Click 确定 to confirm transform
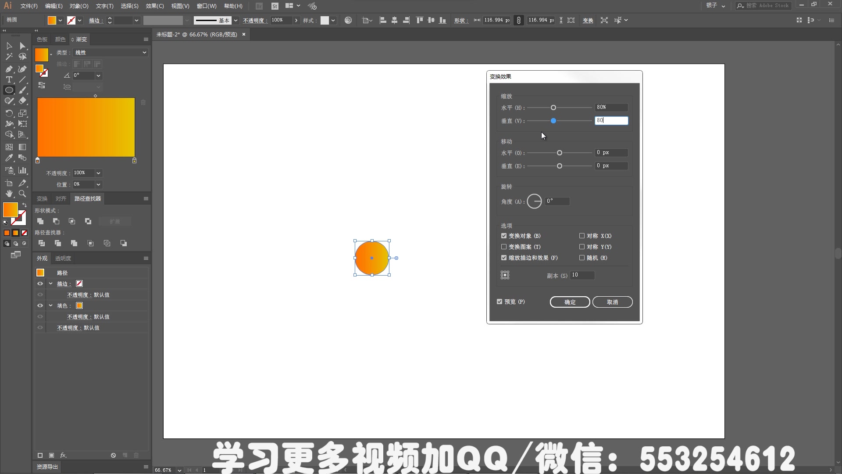Screen dimensions: 842x474 [570, 302]
